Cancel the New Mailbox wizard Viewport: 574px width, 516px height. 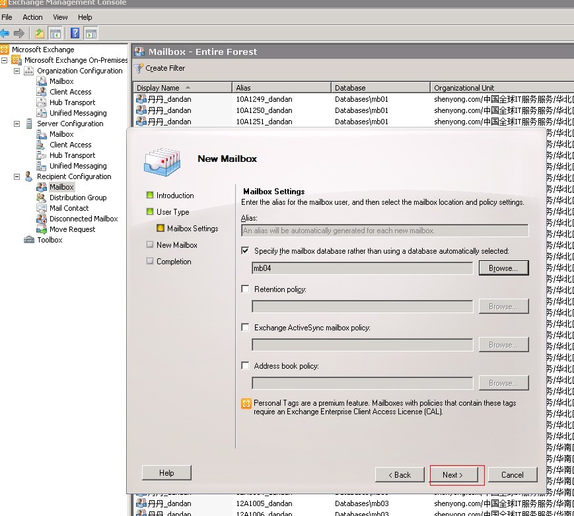[x=513, y=474]
